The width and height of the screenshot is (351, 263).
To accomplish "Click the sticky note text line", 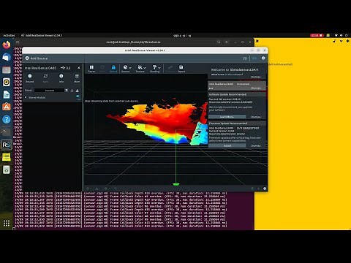I will (x=280, y=64).
